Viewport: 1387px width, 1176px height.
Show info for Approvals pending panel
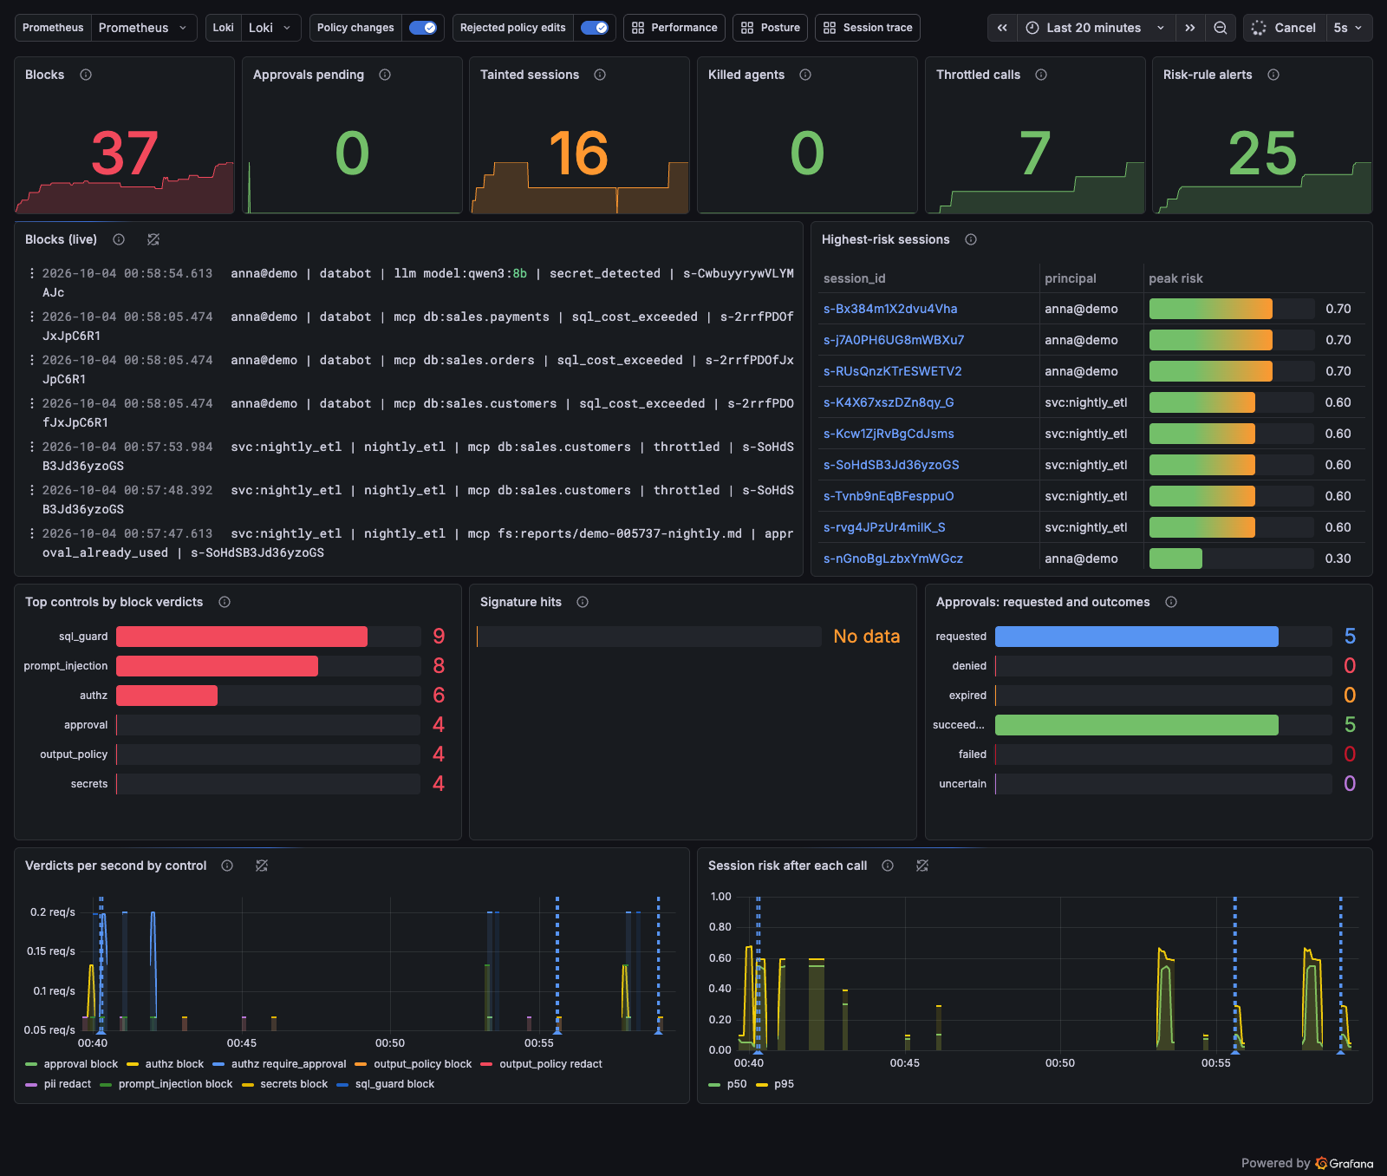point(385,75)
